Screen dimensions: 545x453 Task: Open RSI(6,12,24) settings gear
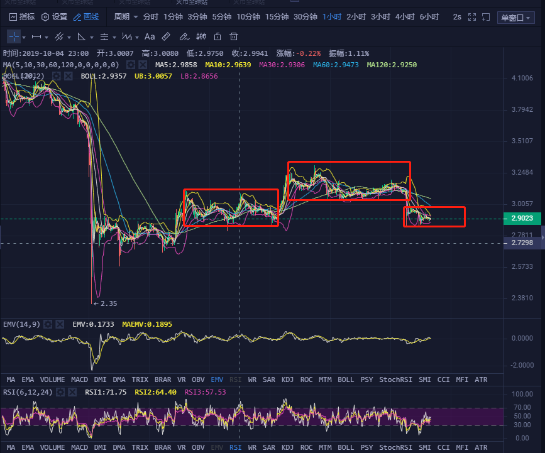60,392
